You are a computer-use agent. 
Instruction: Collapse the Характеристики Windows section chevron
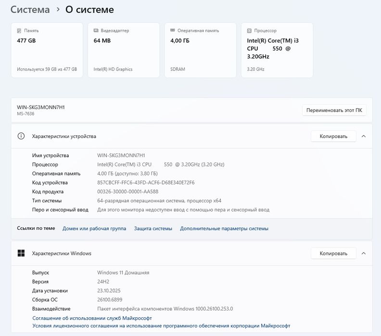[x=364, y=253]
